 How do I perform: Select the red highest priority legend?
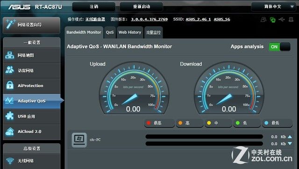[159, 123]
